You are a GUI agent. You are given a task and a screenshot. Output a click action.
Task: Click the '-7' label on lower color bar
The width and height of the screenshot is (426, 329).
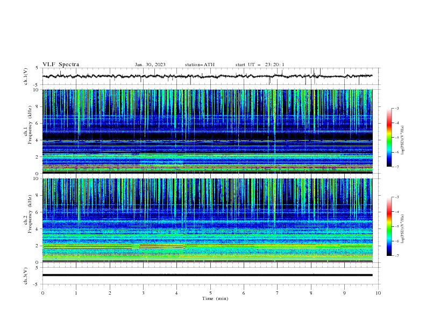[x=396, y=255]
